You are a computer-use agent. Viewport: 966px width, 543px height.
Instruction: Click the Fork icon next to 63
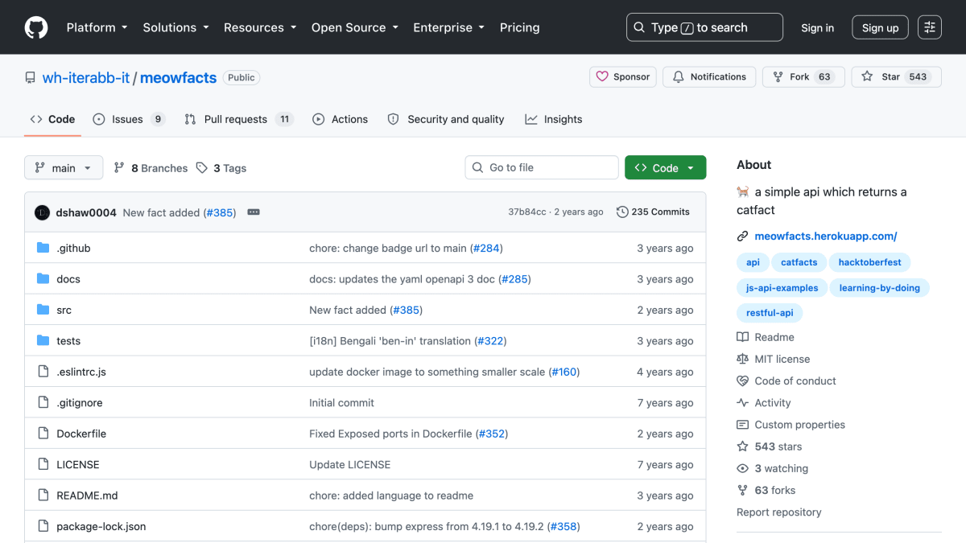coord(778,76)
